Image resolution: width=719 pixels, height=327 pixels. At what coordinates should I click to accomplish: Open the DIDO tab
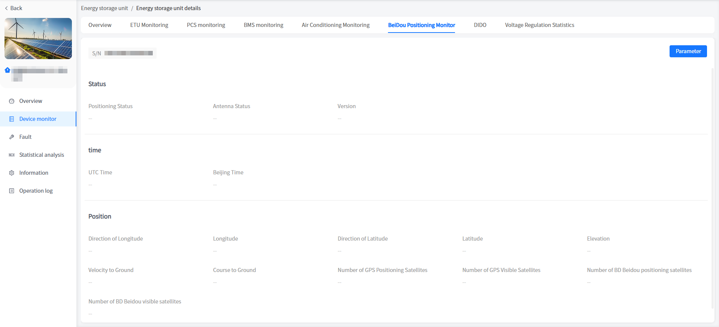click(480, 25)
